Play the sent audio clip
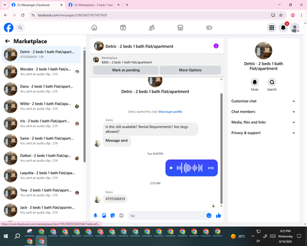The height and width of the screenshot is (246, 307). [x=171, y=168]
